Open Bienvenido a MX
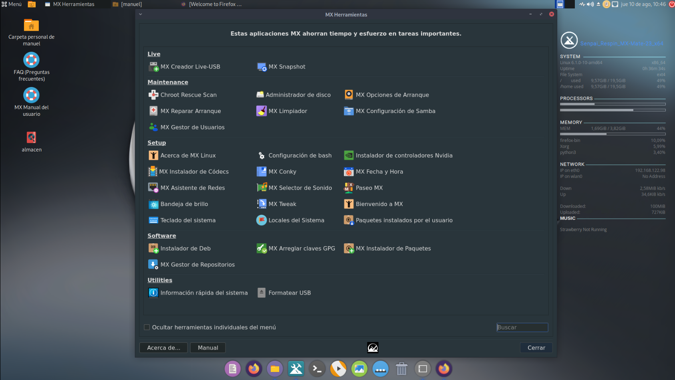This screenshot has height=380, width=675. pyautogui.click(x=374, y=204)
